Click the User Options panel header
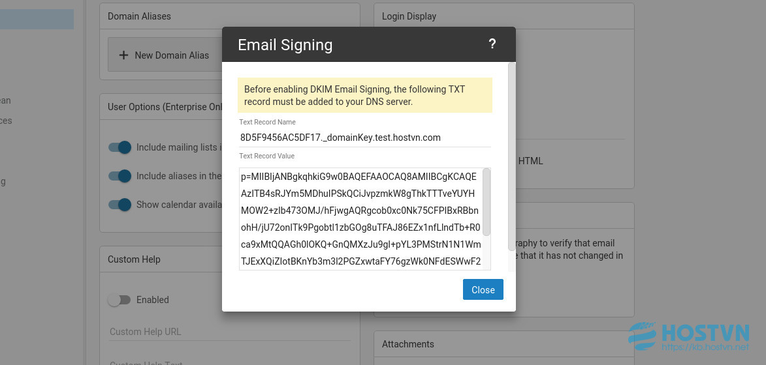 pyautogui.click(x=161, y=107)
